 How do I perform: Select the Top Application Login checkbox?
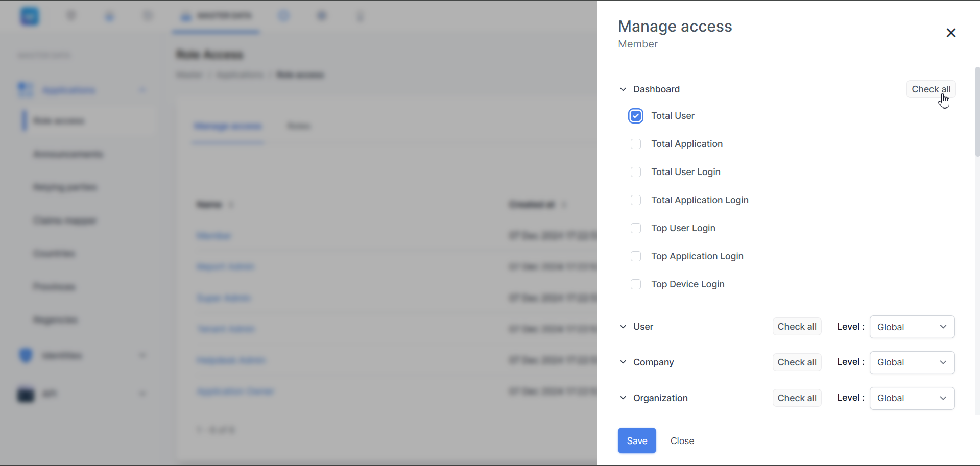[x=636, y=257]
